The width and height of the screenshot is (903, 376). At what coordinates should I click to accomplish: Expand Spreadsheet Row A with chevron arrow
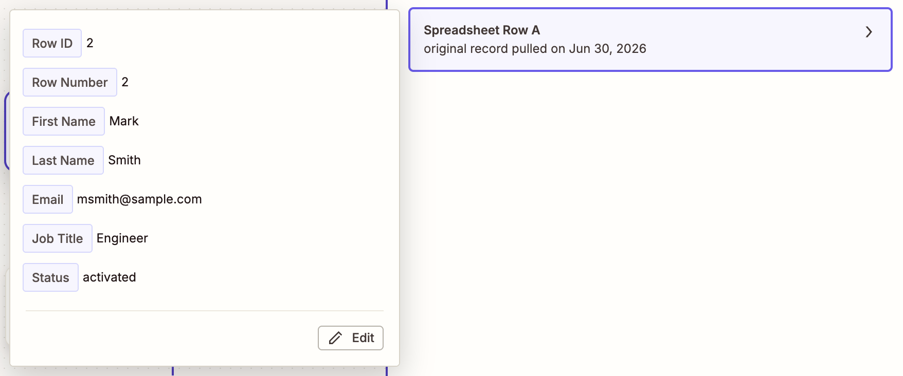click(x=869, y=32)
